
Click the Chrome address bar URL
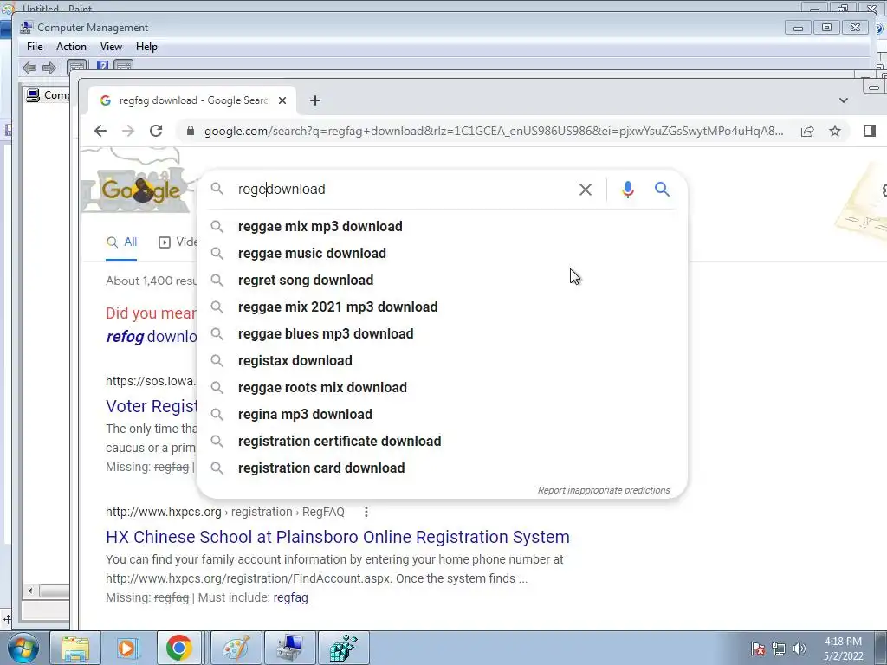(493, 132)
